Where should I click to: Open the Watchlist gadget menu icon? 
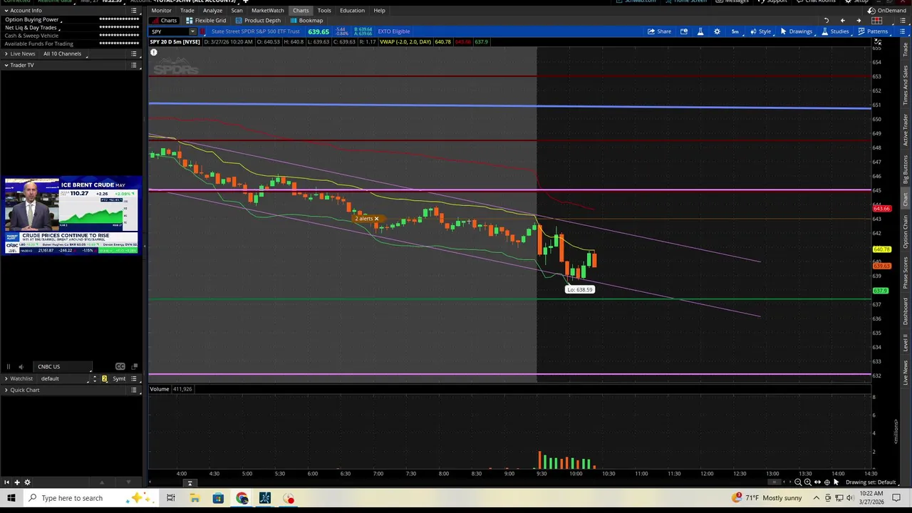(x=134, y=379)
